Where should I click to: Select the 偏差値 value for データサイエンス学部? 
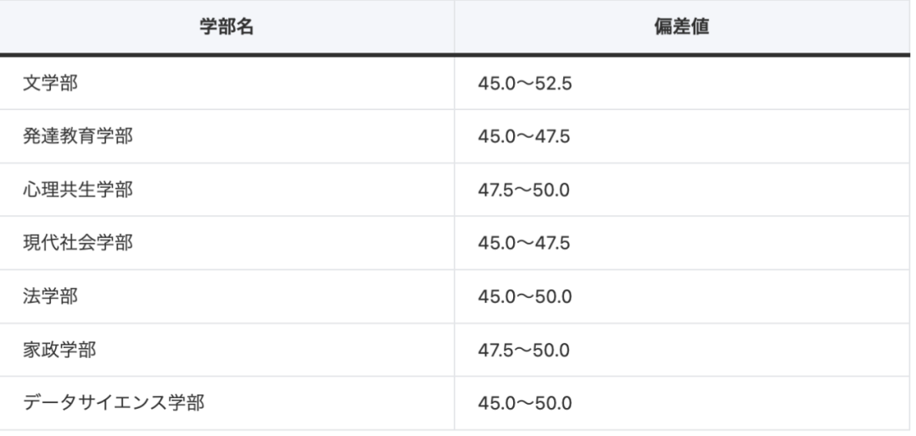click(525, 403)
